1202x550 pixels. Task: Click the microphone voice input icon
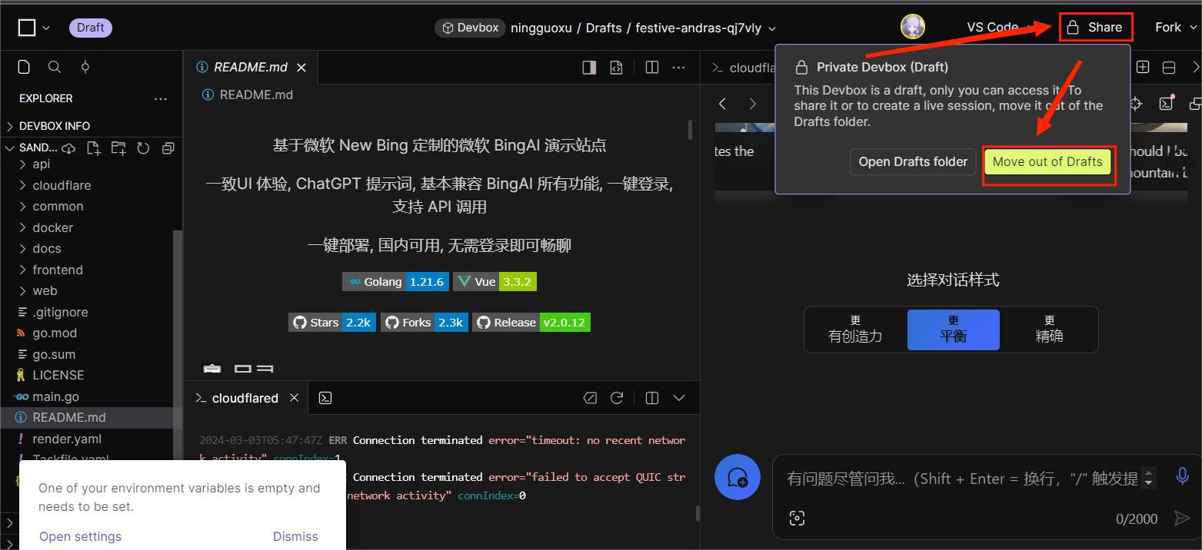pyautogui.click(x=1182, y=476)
